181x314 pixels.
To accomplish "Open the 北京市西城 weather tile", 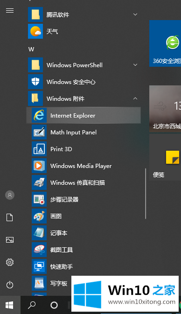I will pyautogui.click(x=165, y=109).
